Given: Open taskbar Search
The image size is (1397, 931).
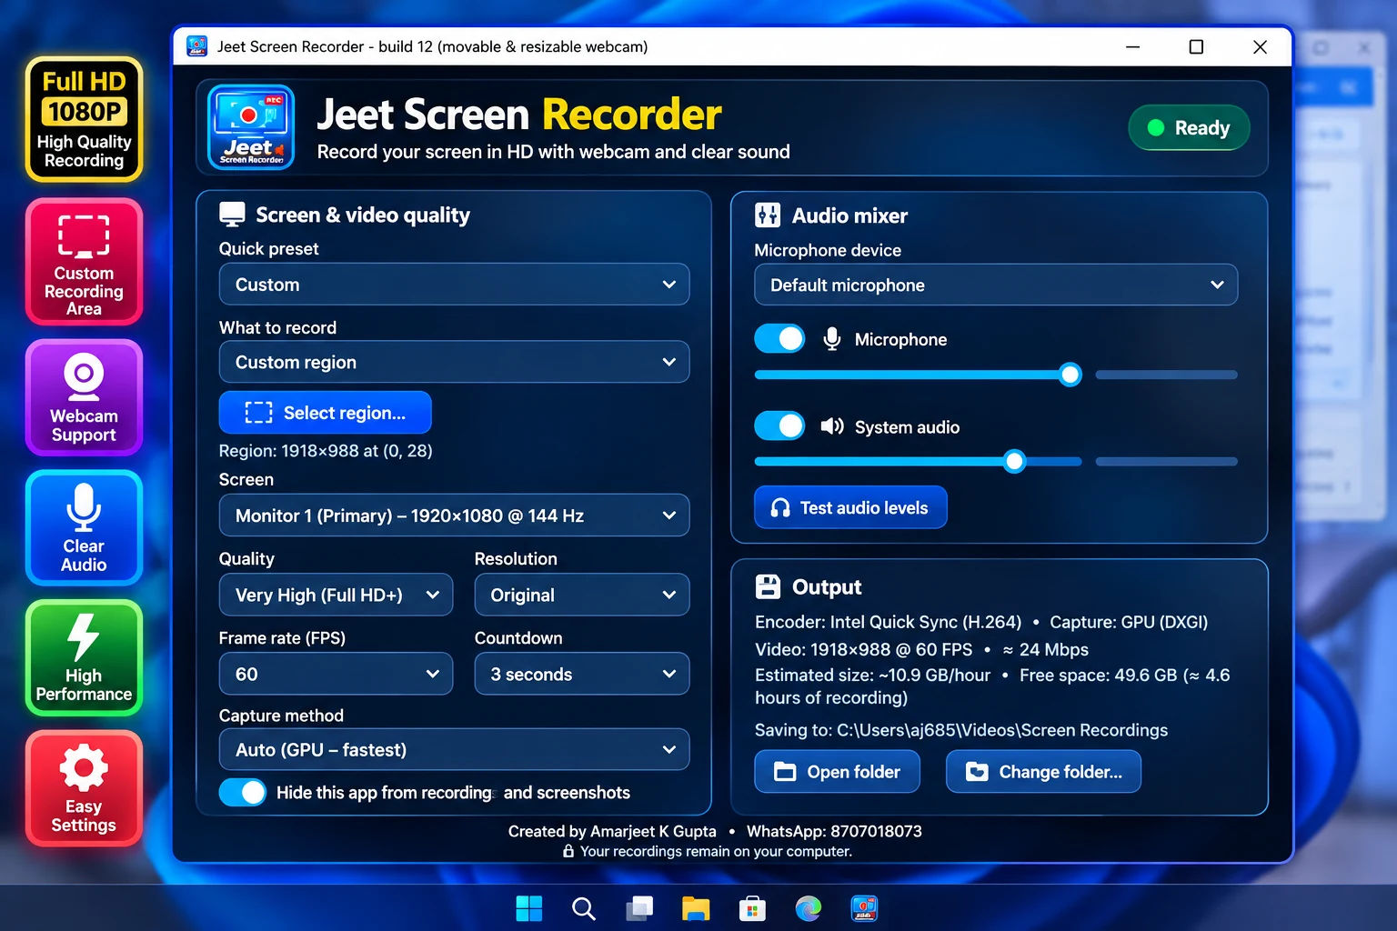Looking at the screenshot, I should (x=583, y=908).
